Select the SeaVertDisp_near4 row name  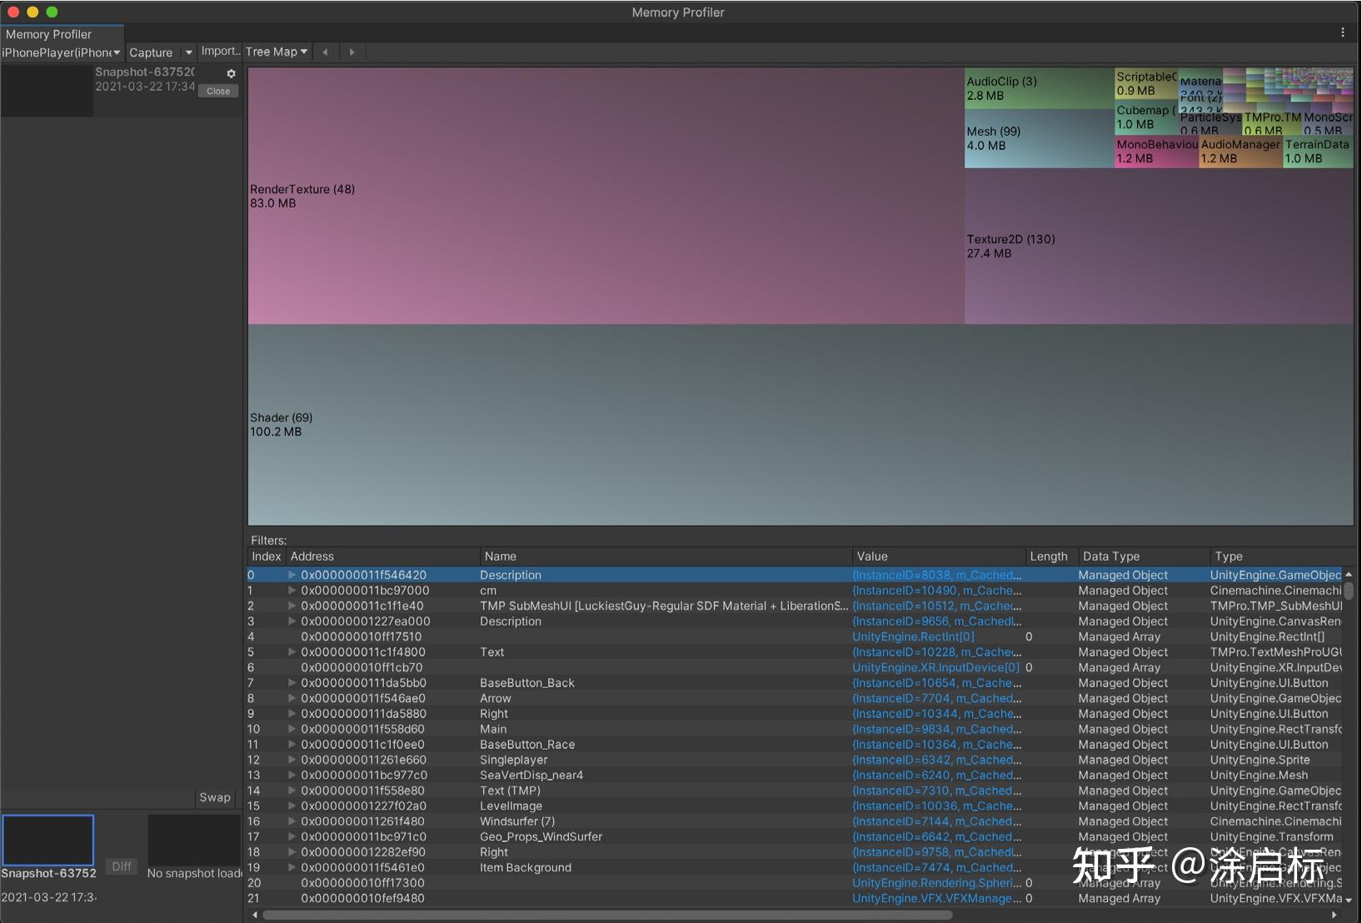point(531,775)
